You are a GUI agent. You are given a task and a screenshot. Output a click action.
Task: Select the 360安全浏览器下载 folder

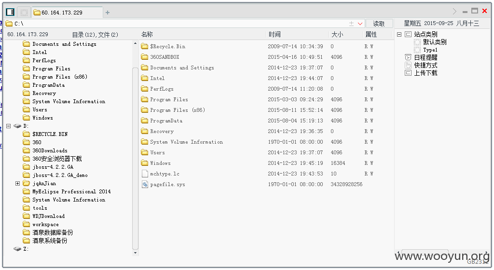(57, 159)
